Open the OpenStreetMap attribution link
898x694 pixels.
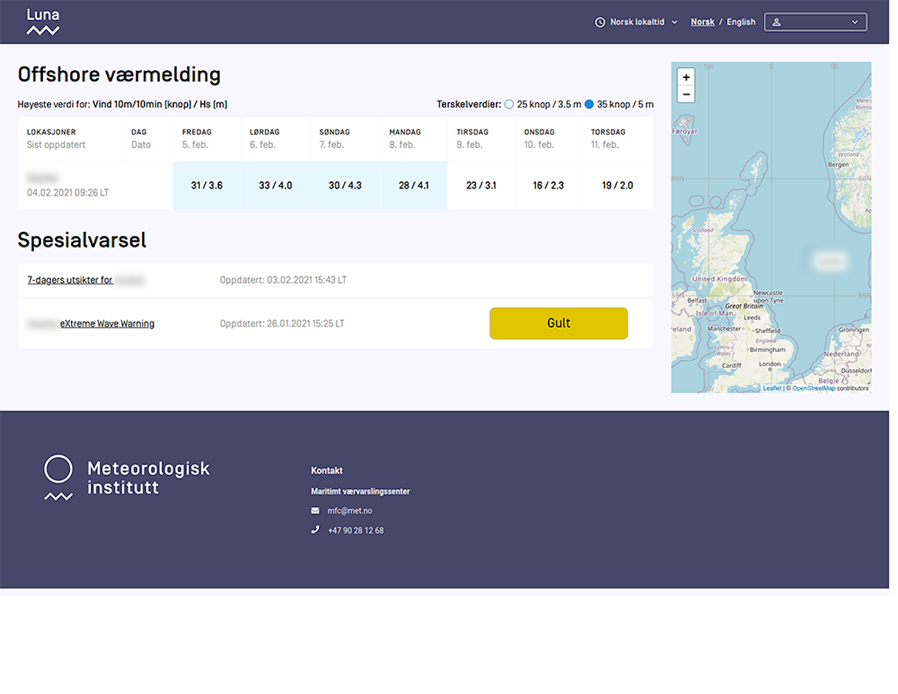[x=813, y=388]
